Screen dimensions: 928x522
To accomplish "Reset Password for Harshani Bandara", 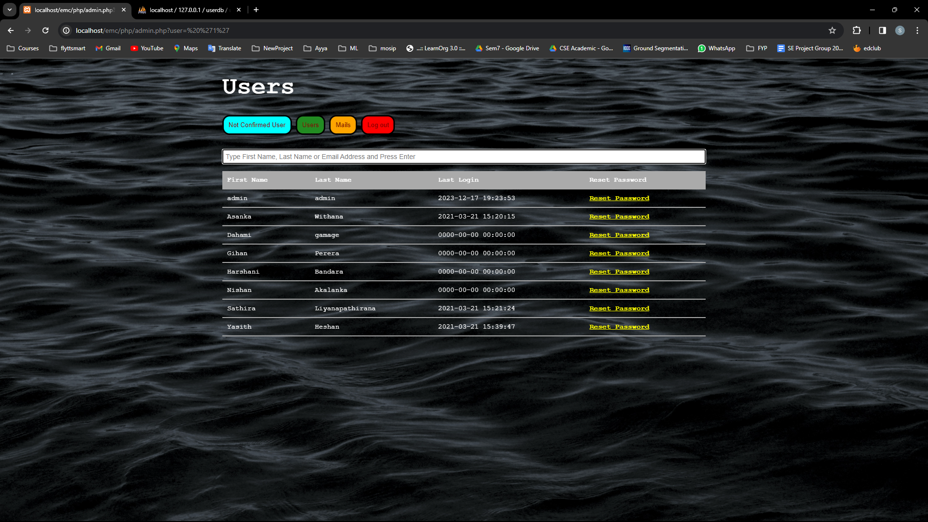I will (x=619, y=272).
